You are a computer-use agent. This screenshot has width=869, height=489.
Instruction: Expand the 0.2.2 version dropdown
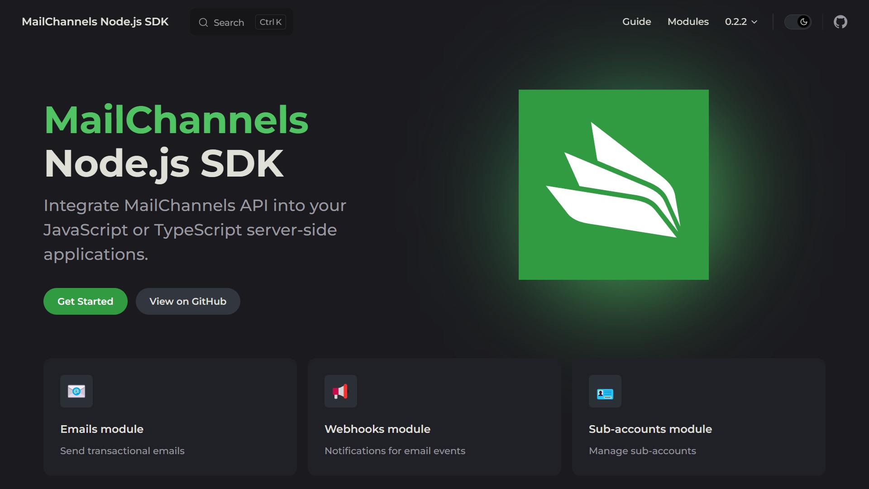[x=741, y=22]
